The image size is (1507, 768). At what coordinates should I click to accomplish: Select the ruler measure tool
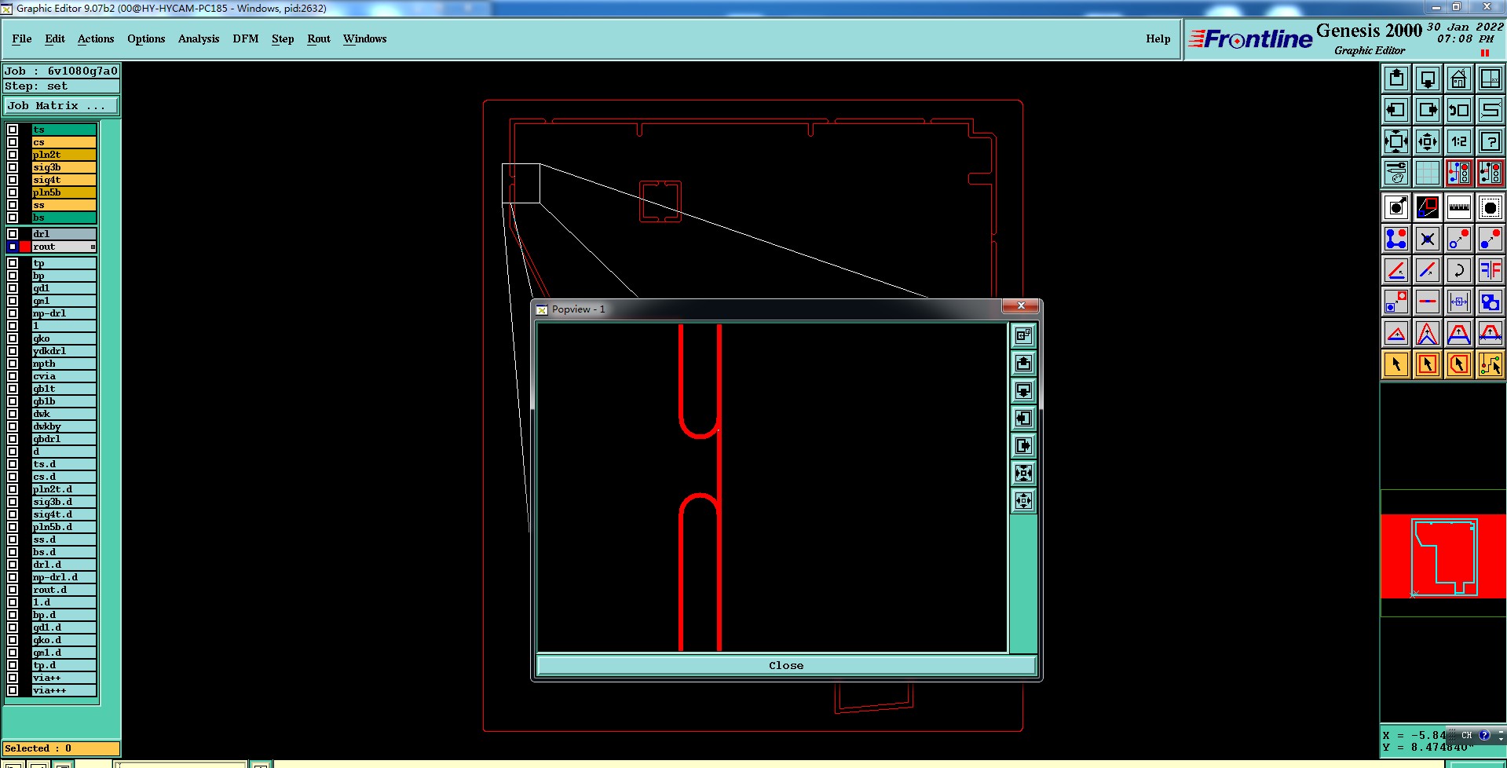1459,207
